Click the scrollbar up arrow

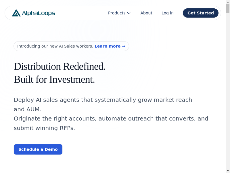pyautogui.click(x=228, y=2)
